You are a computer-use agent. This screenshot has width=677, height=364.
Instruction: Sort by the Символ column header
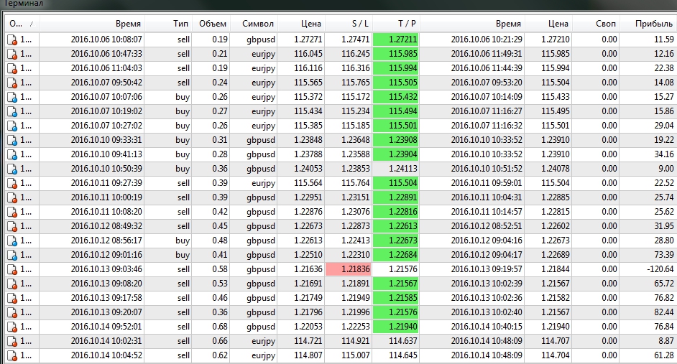pos(254,24)
